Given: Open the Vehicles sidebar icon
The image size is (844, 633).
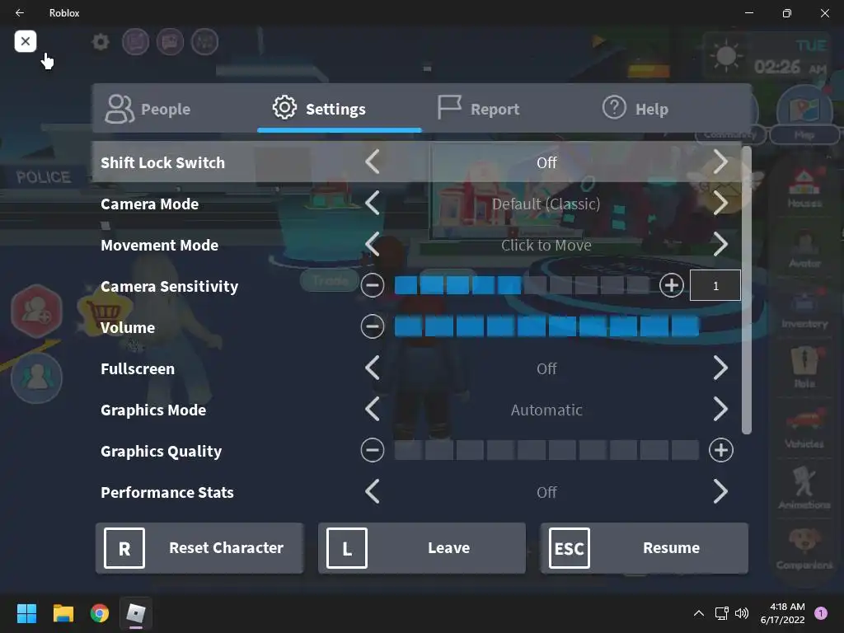Looking at the screenshot, I should pyautogui.click(x=804, y=429).
